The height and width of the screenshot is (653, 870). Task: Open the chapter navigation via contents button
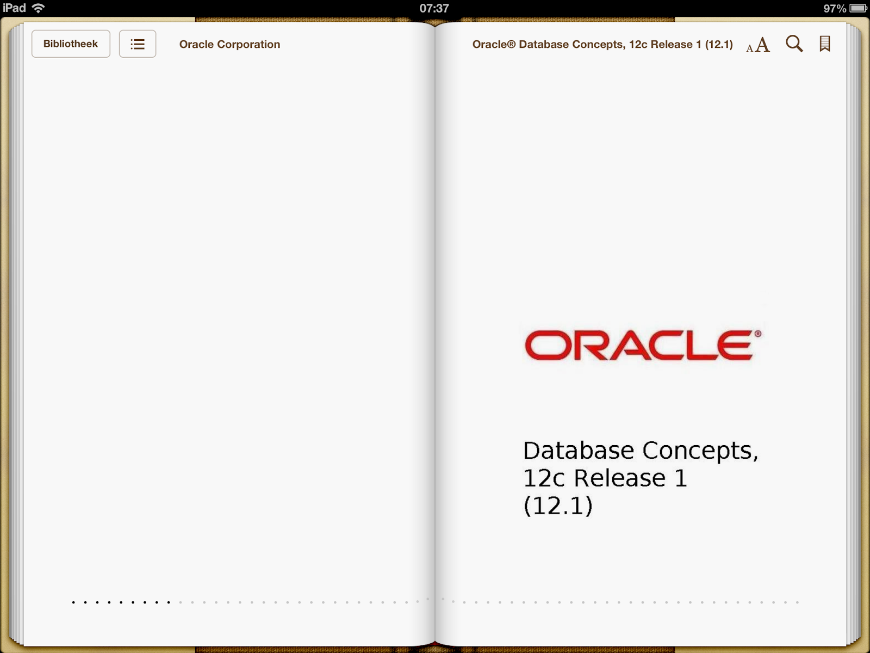point(137,44)
